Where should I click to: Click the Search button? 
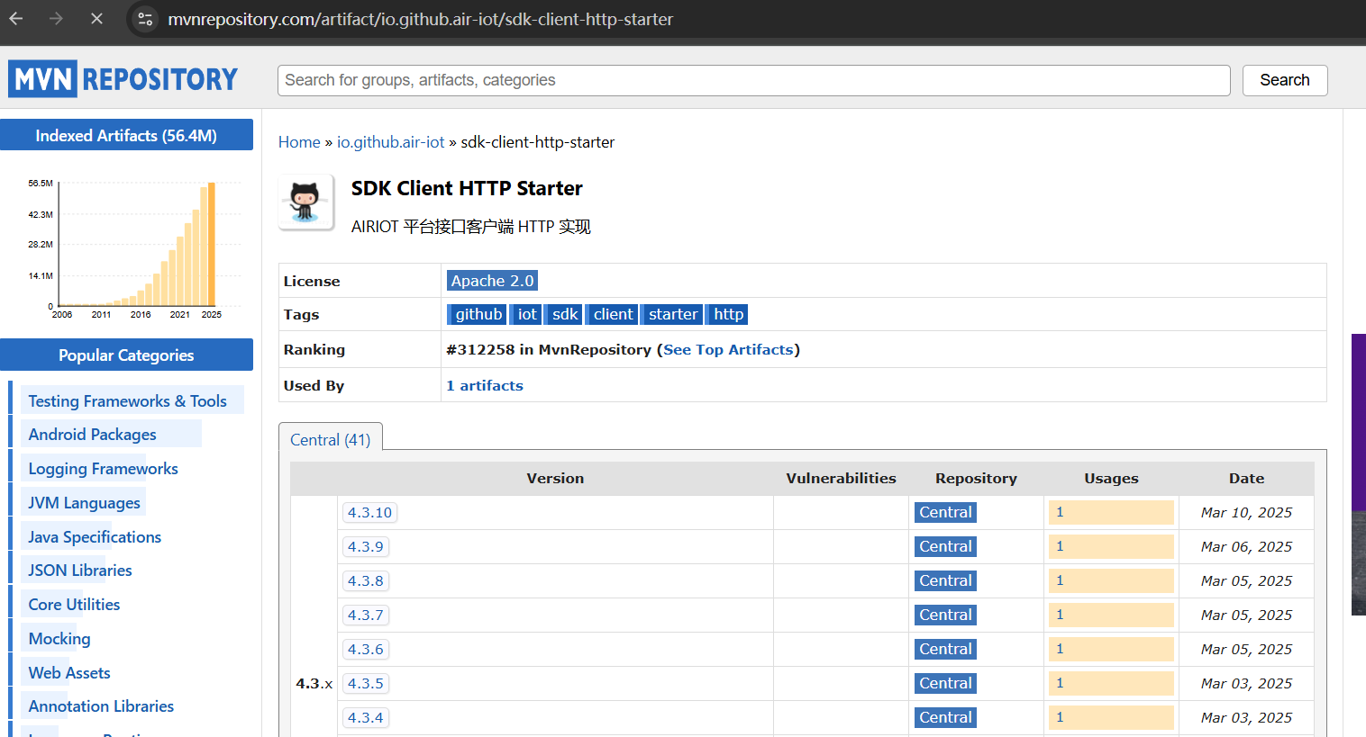(x=1284, y=80)
